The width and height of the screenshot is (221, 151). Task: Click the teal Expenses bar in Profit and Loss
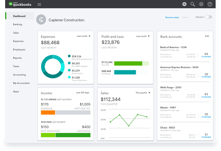pyautogui.click(x=125, y=72)
